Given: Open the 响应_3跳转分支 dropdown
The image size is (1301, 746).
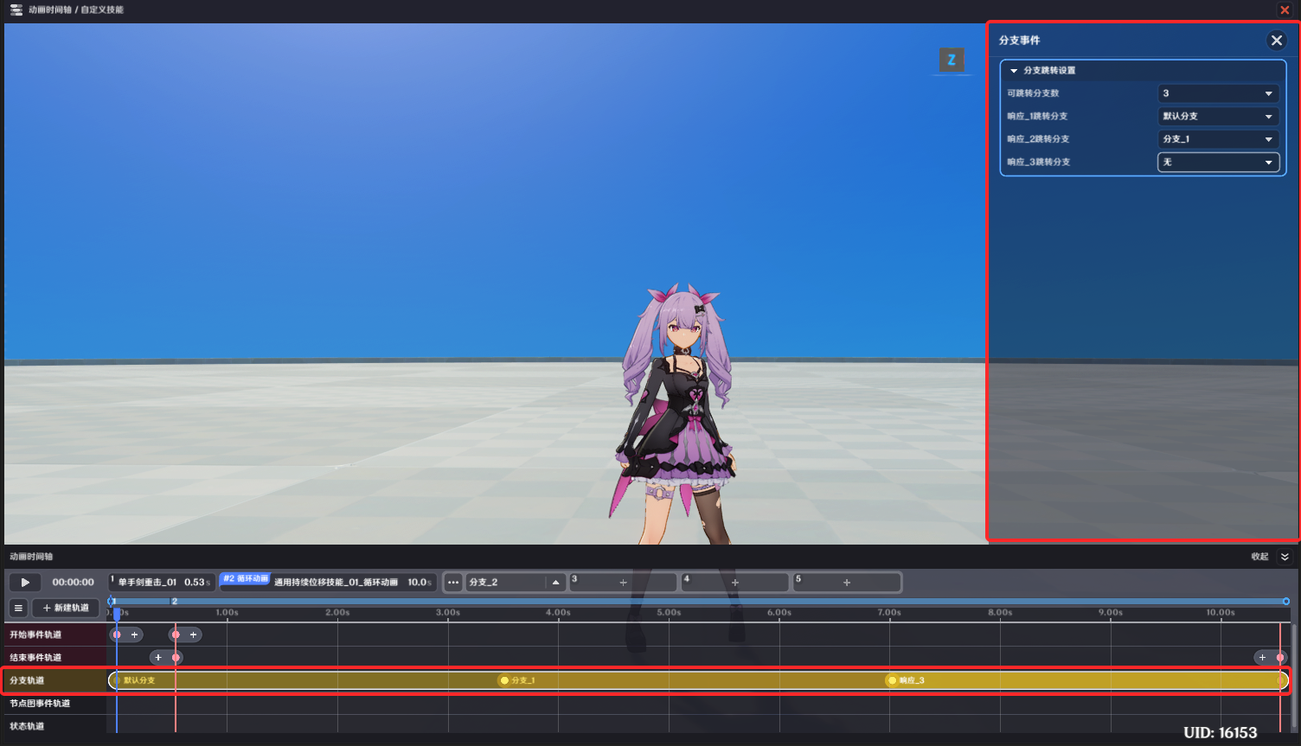Looking at the screenshot, I should (1218, 163).
